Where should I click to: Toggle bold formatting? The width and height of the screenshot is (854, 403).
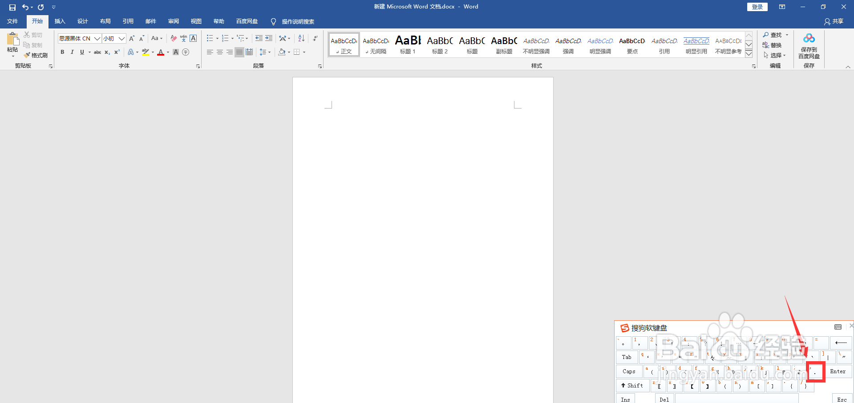pyautogui.click(x=62, y=52)
